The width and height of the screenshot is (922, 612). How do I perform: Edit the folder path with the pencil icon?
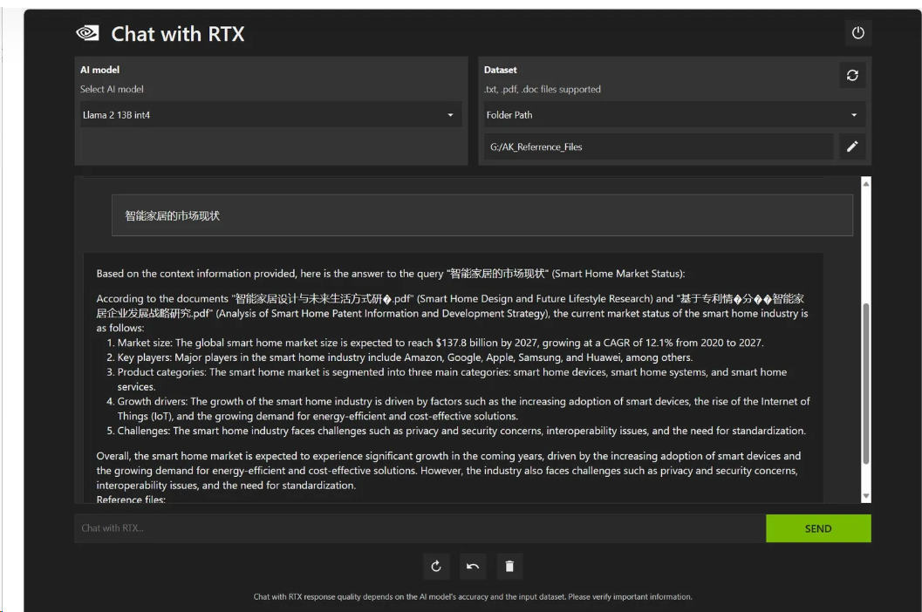tap(852, 146)
